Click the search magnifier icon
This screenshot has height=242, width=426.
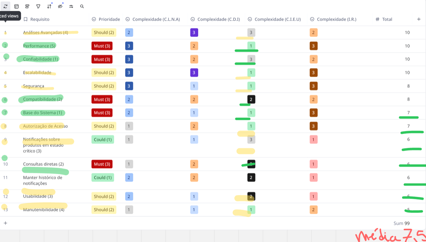pos(82,6)
